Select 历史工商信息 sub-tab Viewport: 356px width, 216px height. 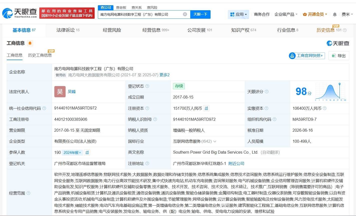pyautogui.click(x=40, y=55)
